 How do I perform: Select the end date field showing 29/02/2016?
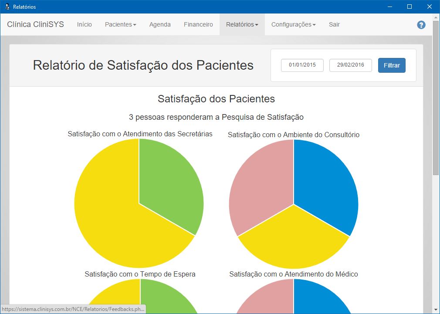(351, 65)
